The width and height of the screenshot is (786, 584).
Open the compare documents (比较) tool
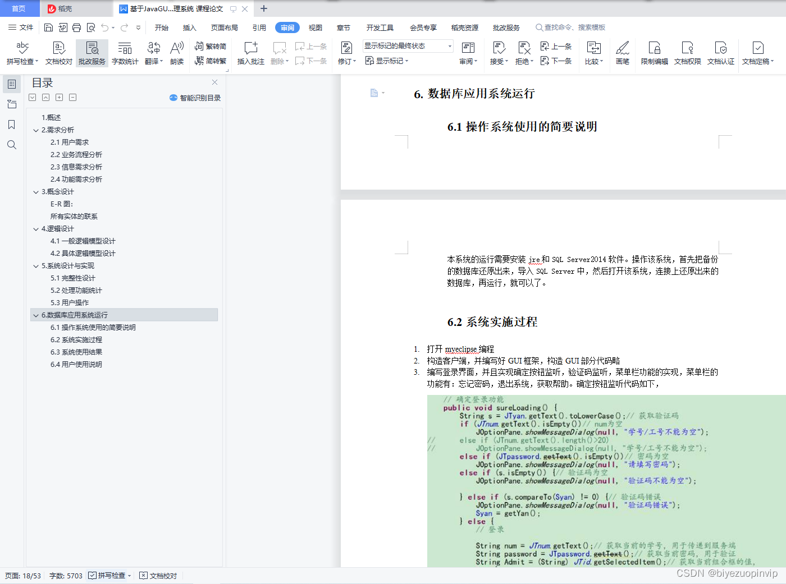[593, 53]
